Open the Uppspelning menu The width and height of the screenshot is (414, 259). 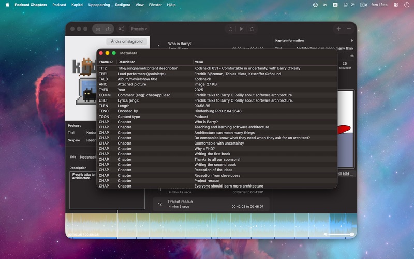click(99, 5)
